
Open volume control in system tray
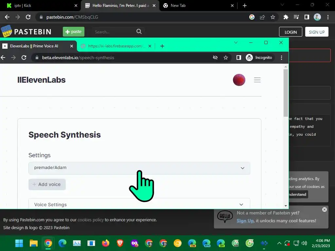pyautogui.click(x=304, y=243)
